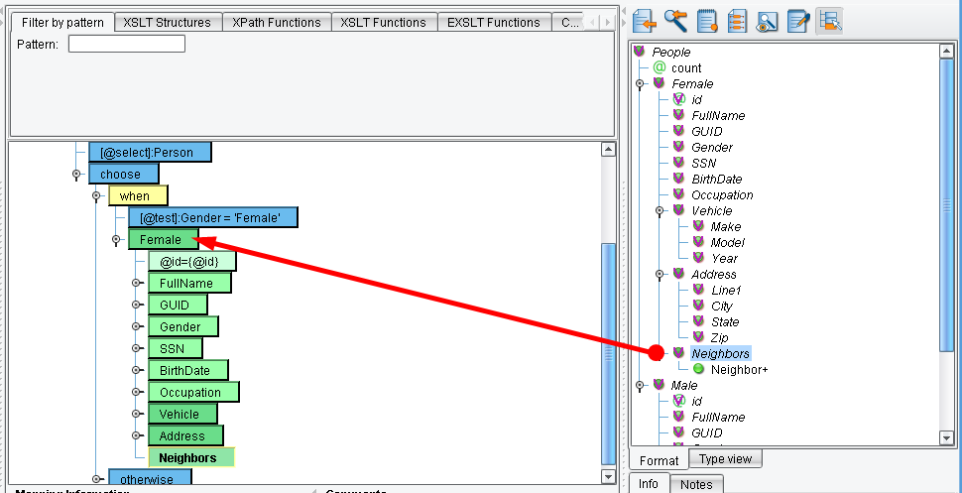Expand the FullName node under Female mapping
Viewport: 962px width, 493px height.
[136, 284]
